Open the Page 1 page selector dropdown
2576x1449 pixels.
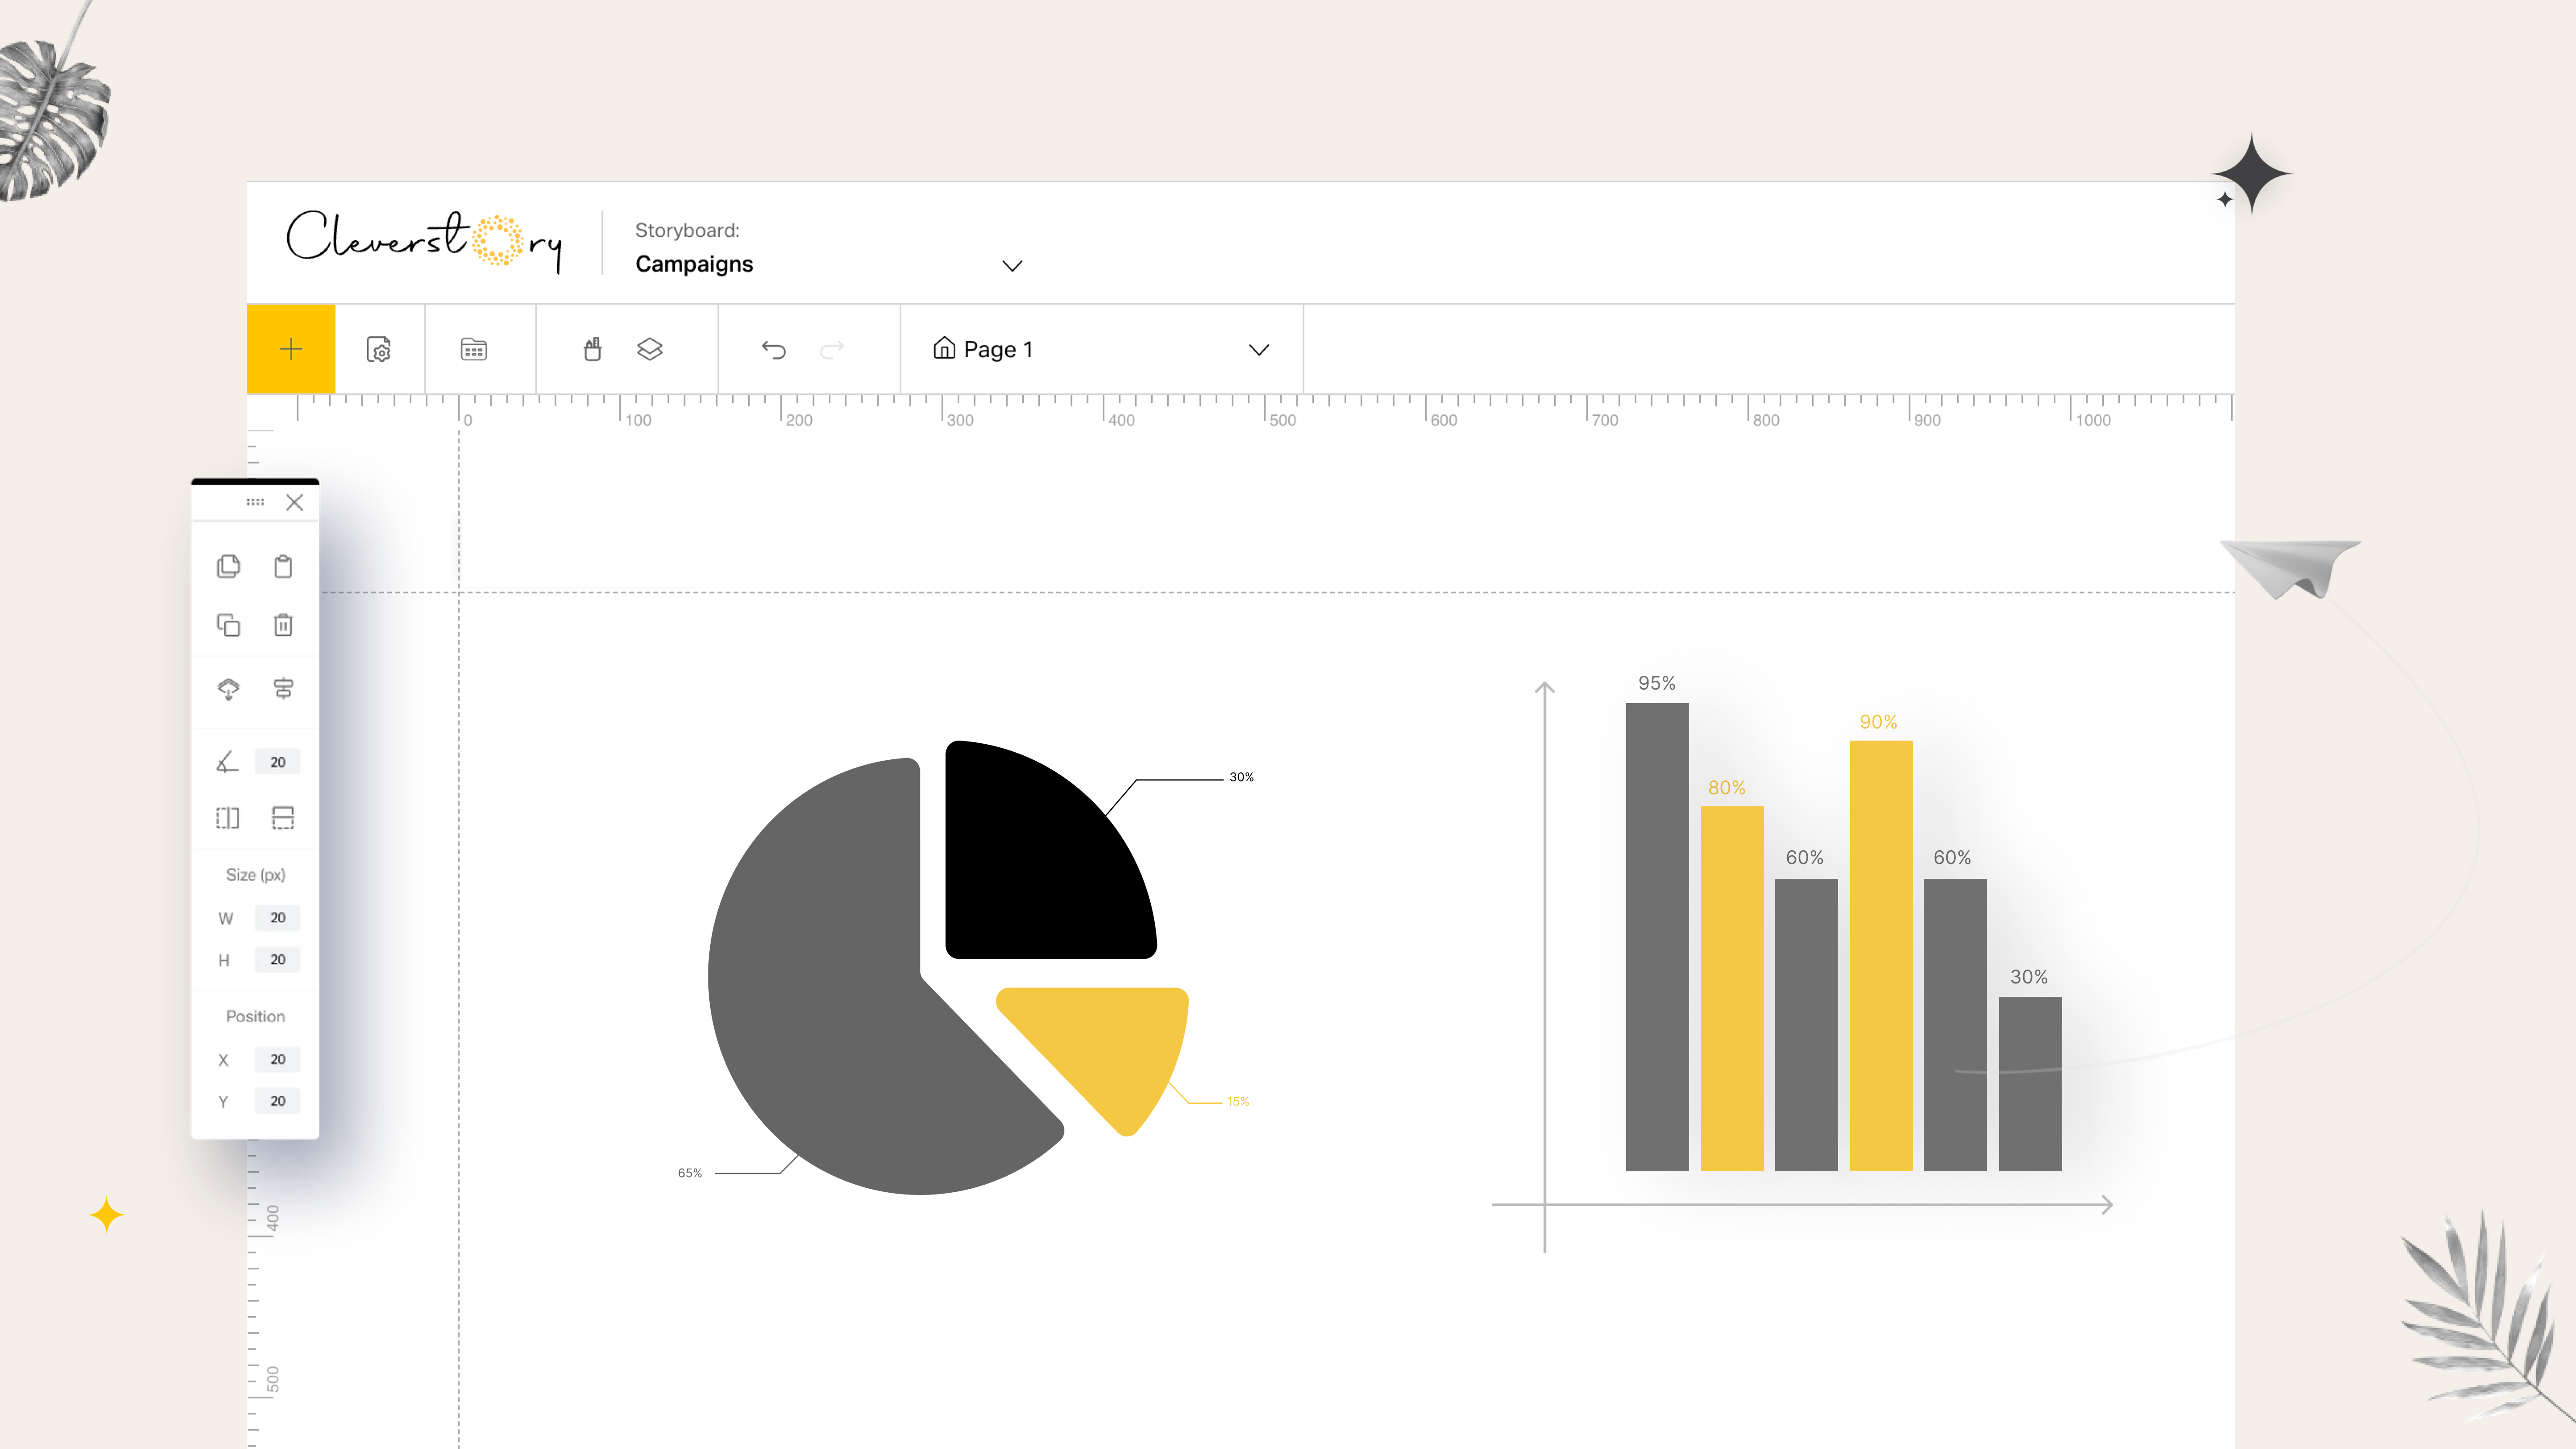[1259, 349]
